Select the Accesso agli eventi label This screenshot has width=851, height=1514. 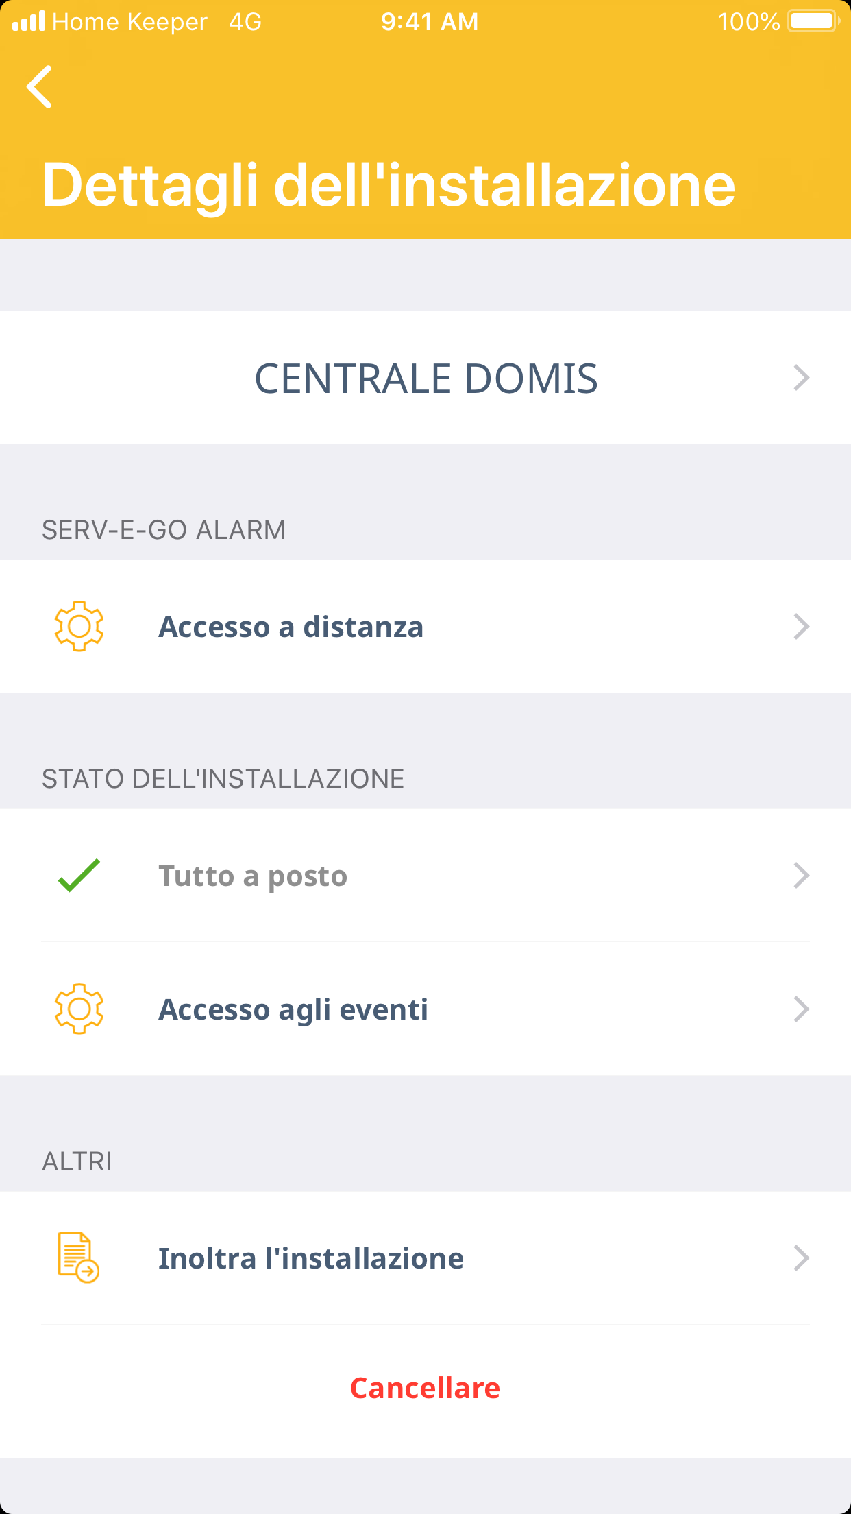click(x=293, y=1009)
